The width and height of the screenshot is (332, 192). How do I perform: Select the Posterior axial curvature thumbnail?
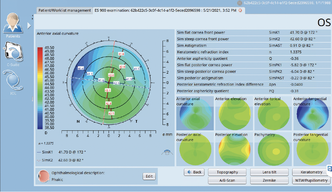pos(195,149)
